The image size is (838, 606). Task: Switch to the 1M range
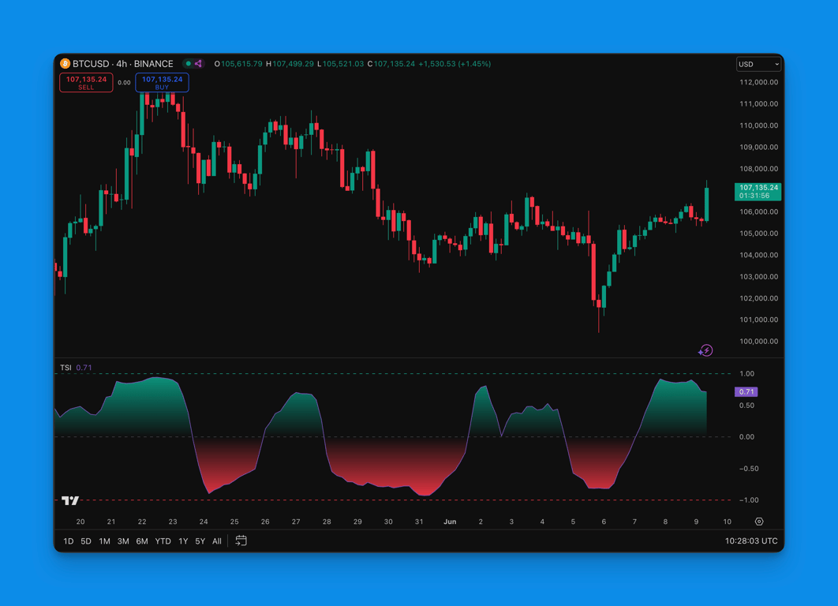pyautogui.click(x=104, y=541)
